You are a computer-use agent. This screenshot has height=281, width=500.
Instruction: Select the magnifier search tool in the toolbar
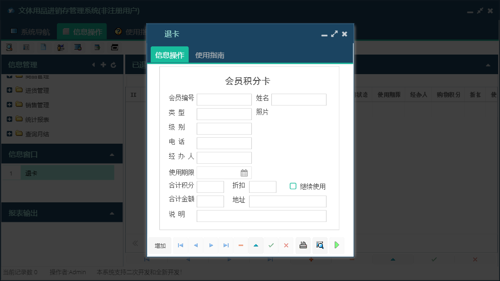tap(9, 47)
